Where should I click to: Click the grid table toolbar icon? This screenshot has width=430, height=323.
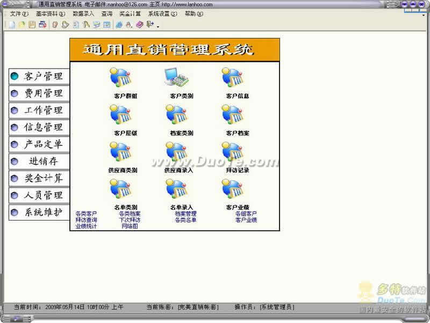tap(106, 25)
